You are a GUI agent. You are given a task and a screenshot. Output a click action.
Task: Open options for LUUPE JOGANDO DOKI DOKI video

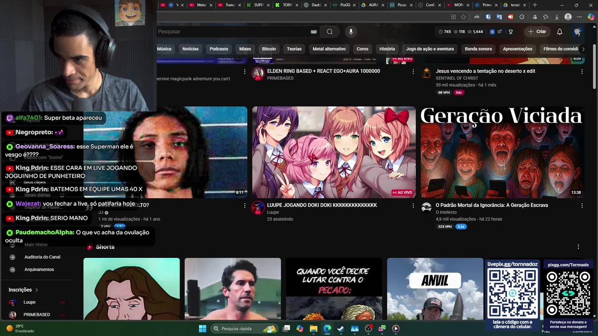413,205
